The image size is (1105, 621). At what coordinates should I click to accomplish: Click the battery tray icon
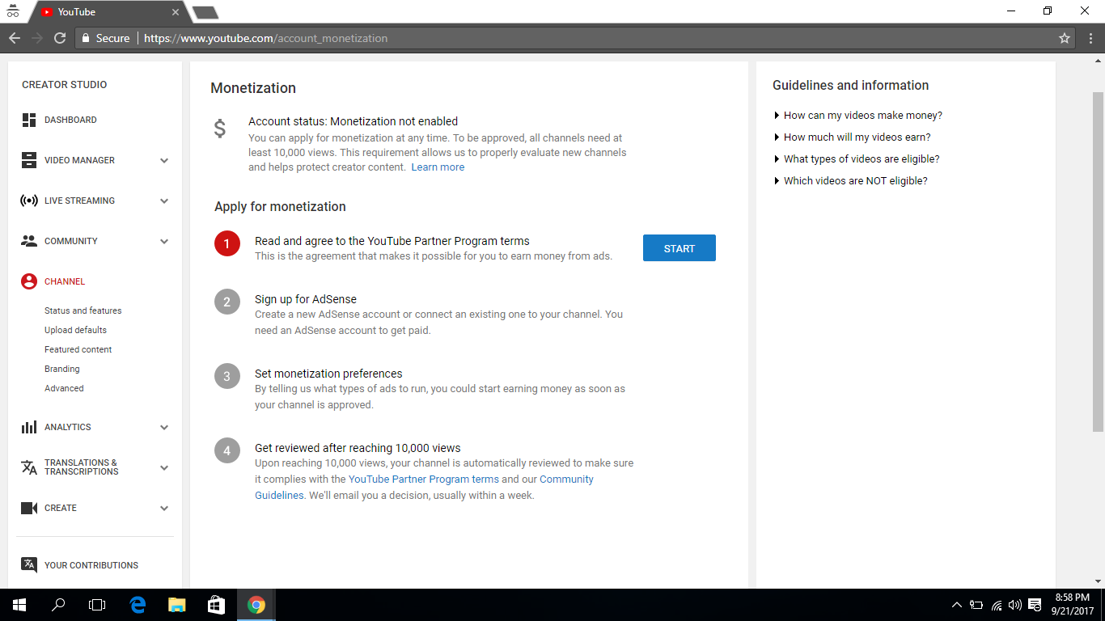[x=977, y=605]
